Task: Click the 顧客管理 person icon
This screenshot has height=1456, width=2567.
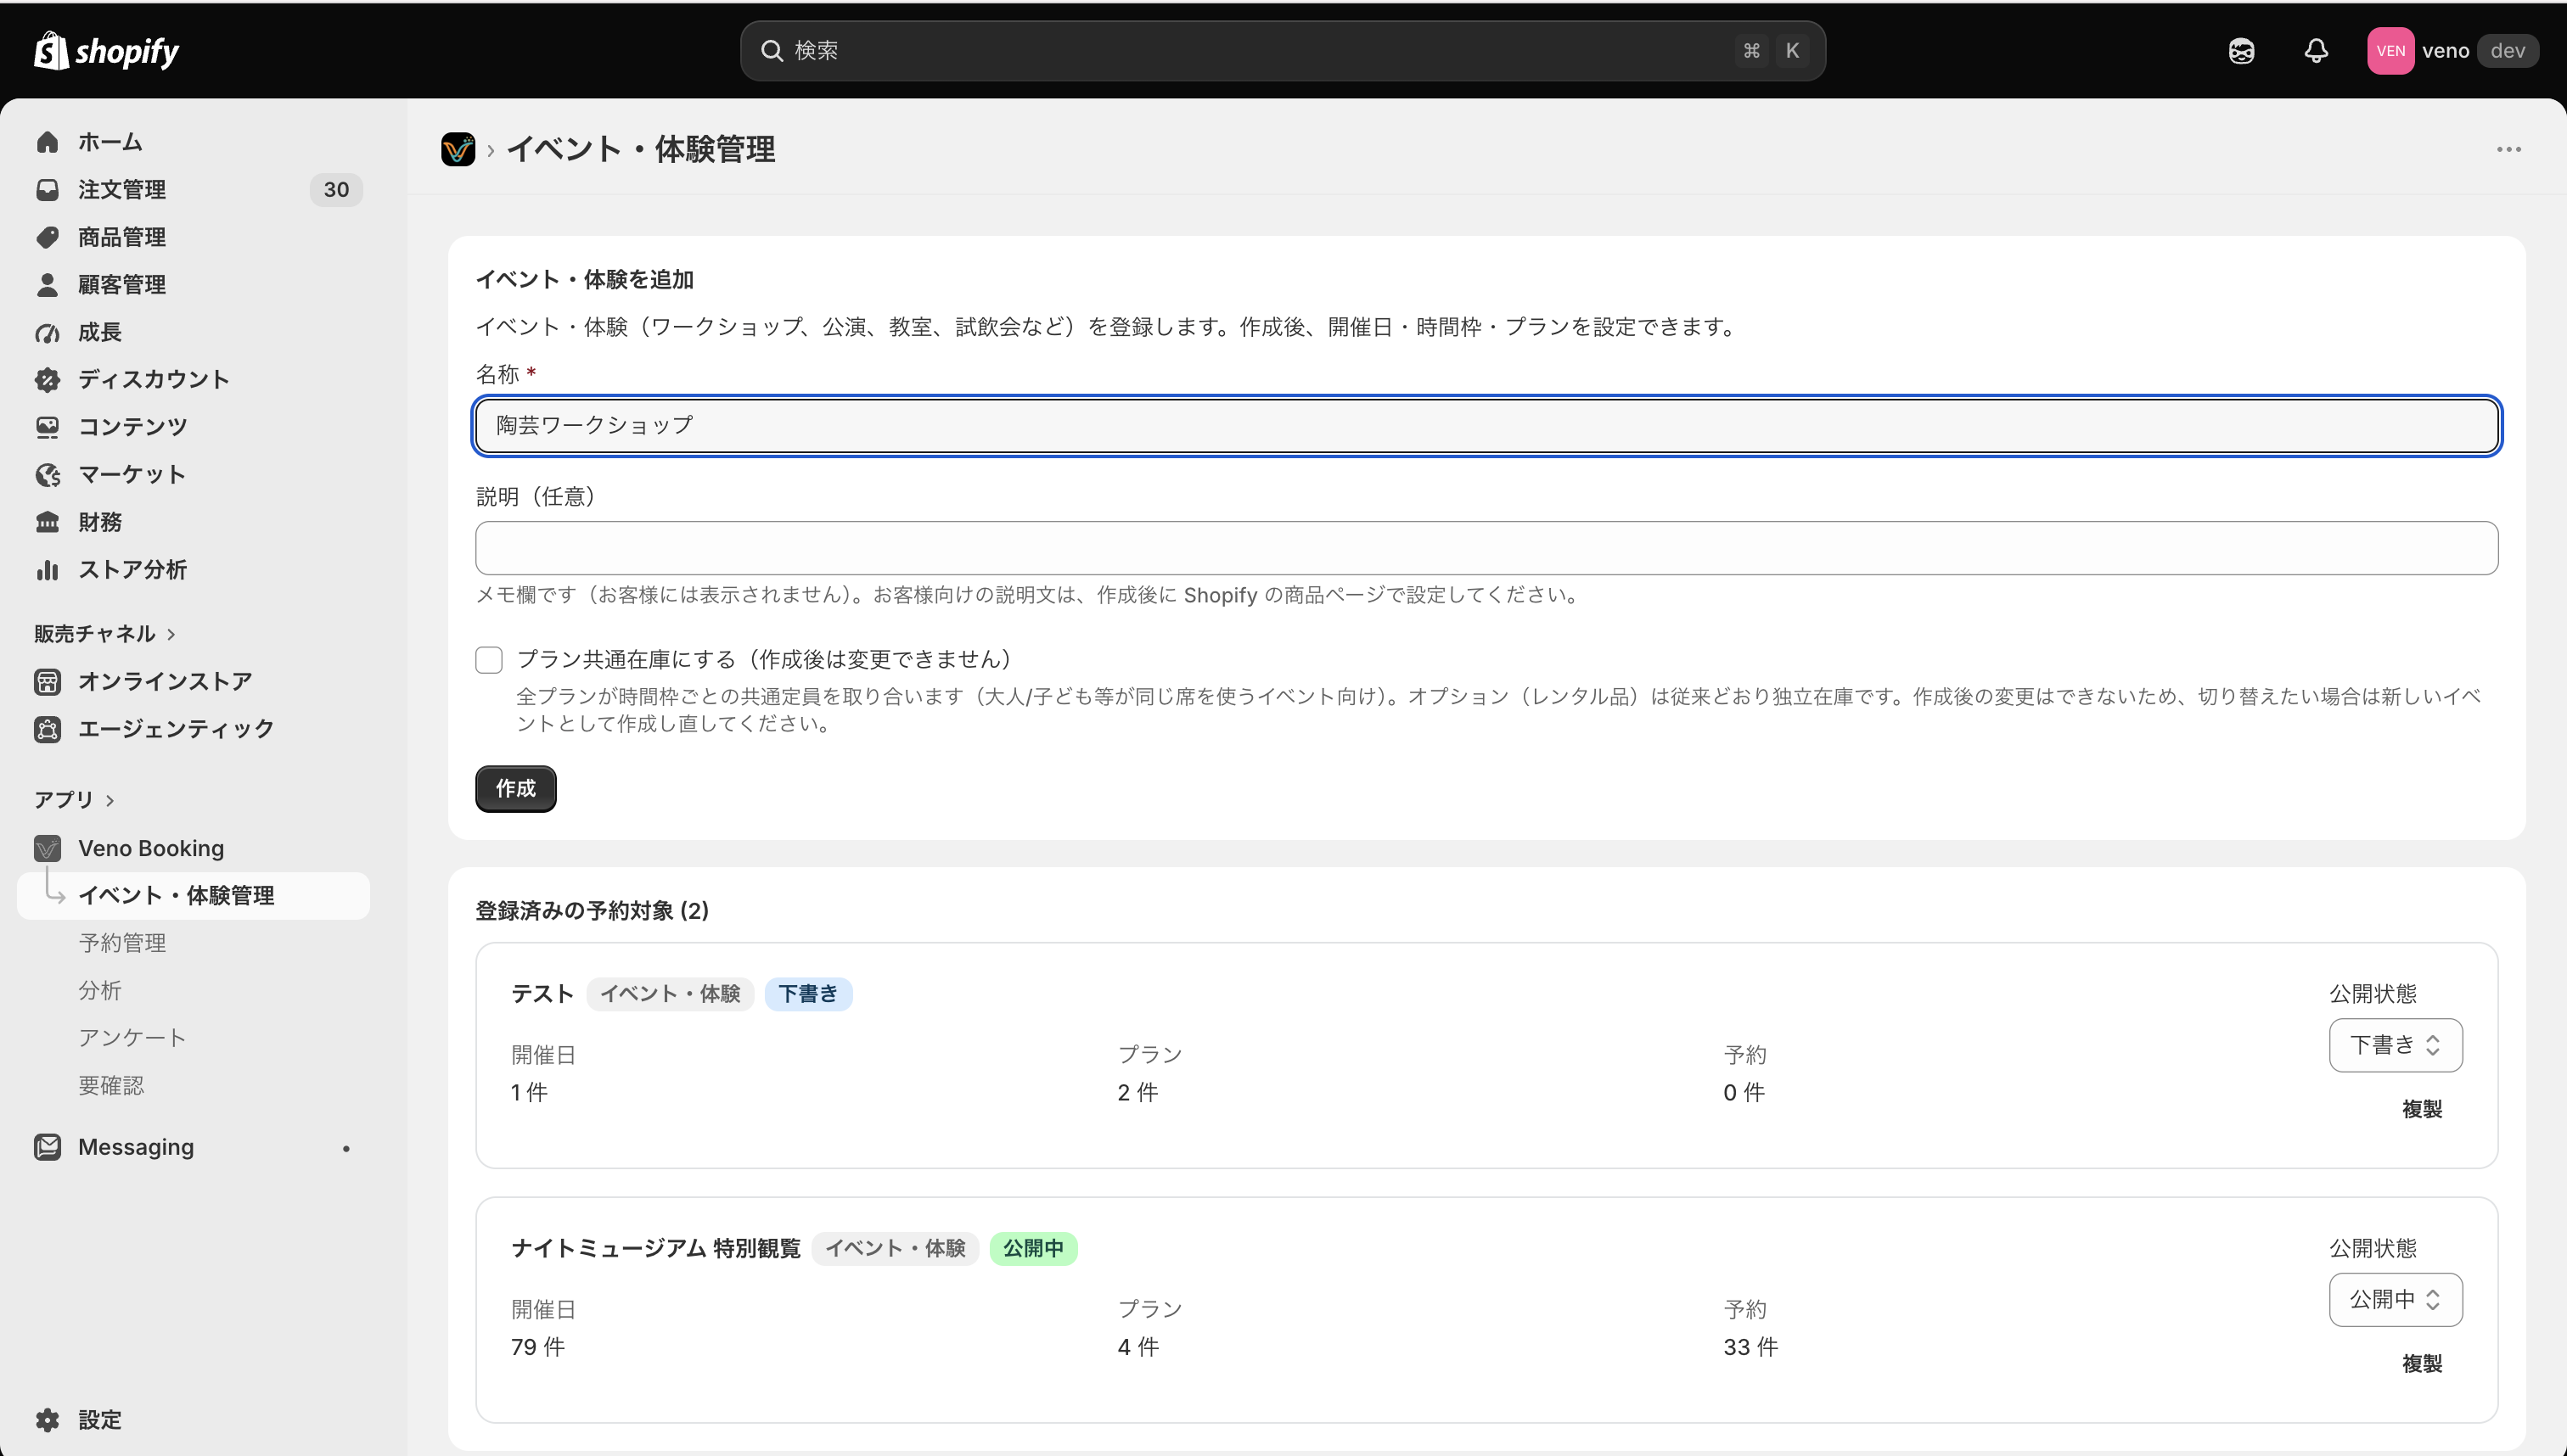Action: tap(47, 285)
